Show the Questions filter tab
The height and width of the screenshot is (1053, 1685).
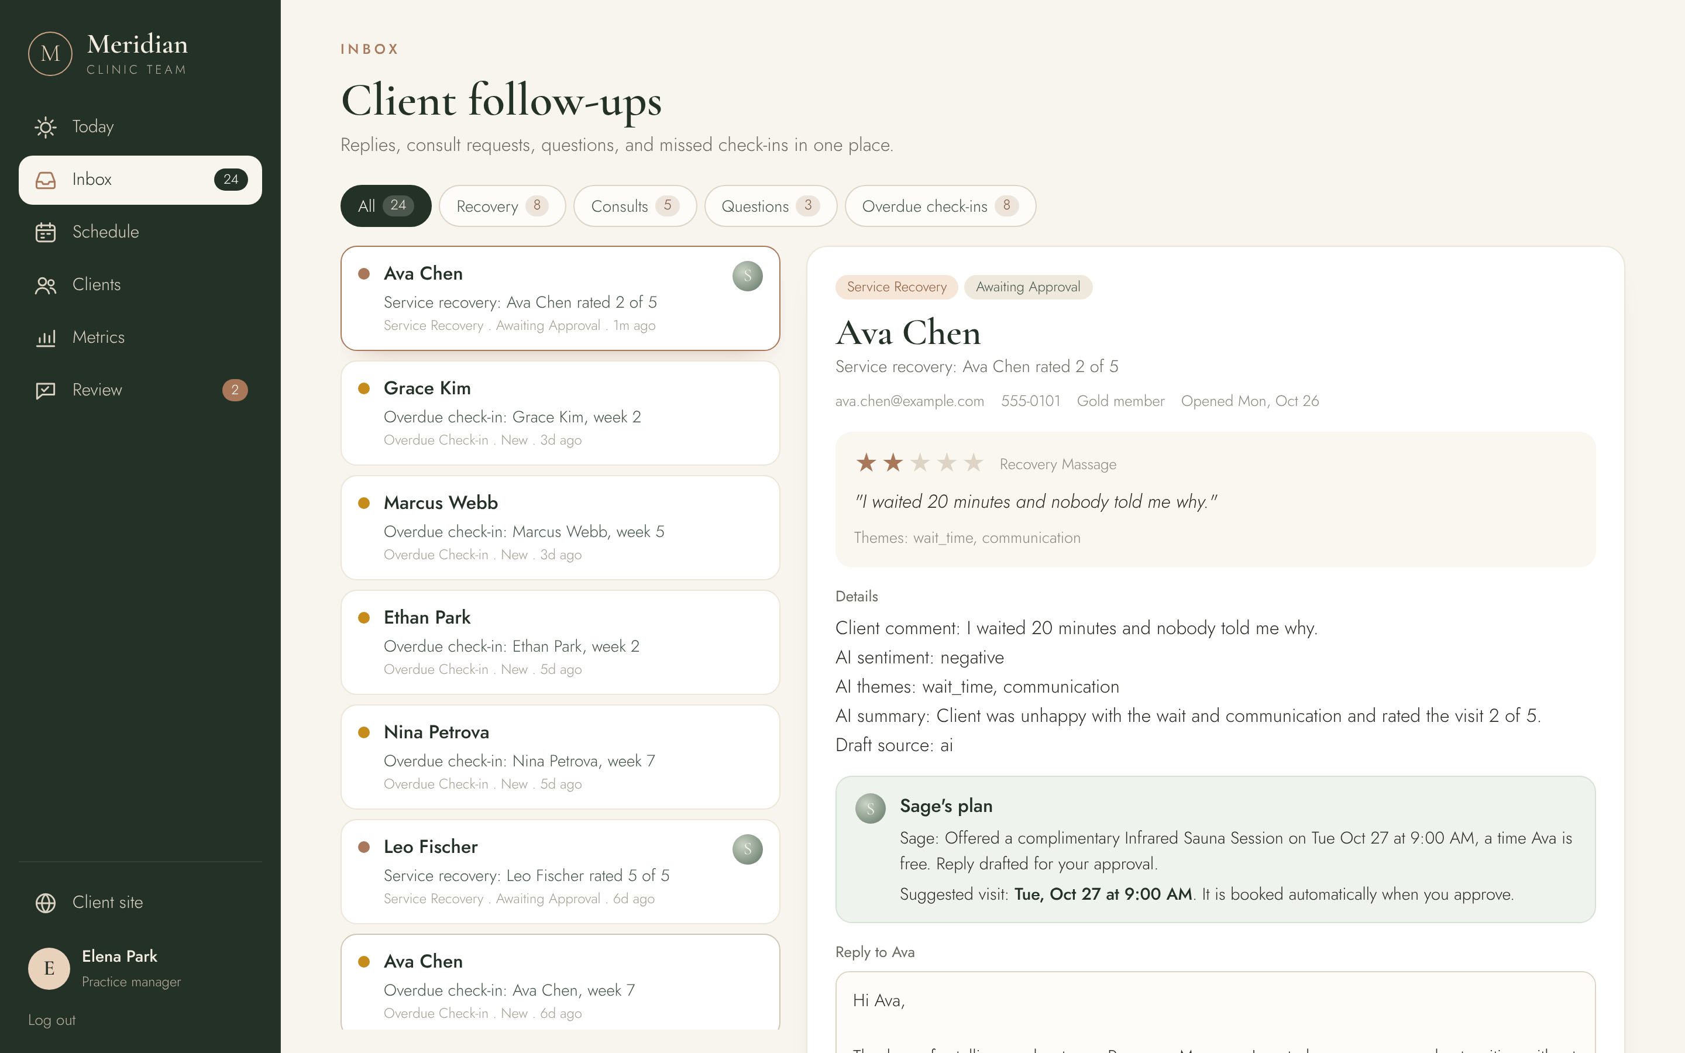[770, 206]
